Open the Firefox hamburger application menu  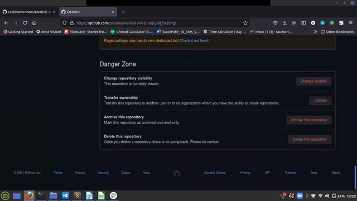click(x=351, y=23)
